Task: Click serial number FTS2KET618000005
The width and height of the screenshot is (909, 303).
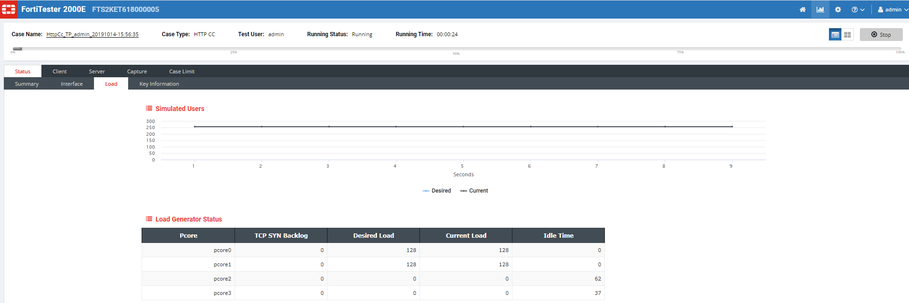Action: point(125,9)
